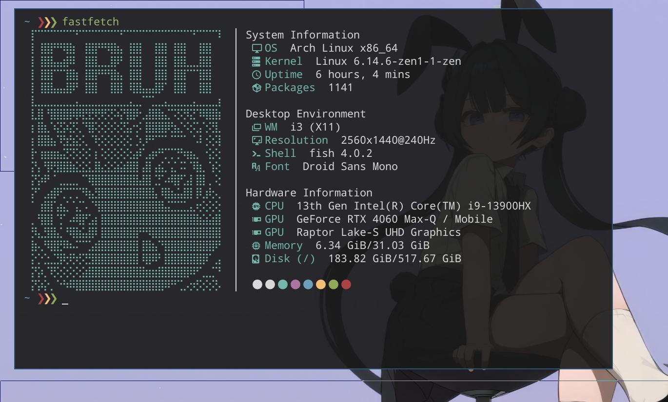668x402 pixels.
Task: Click the BRUH ASCII art logo
Action: (126, 160)
